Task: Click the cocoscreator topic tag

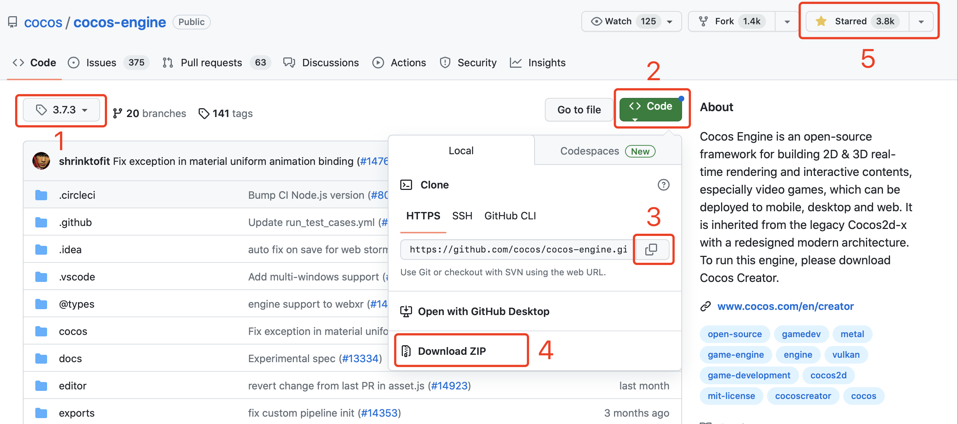Action: tap(802, 396)
